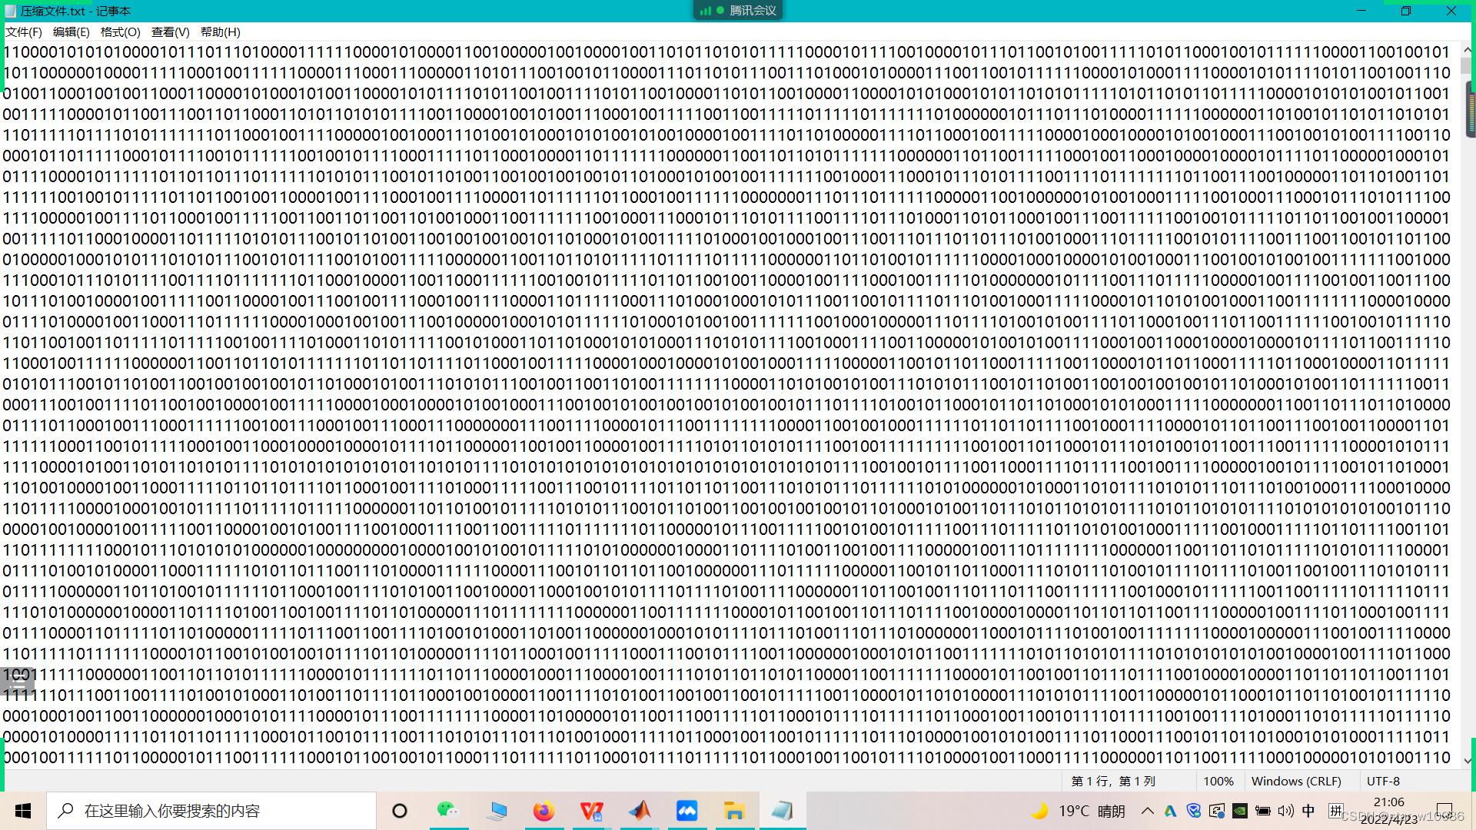Toggle the 中 input language indicator

[1308, 811]
